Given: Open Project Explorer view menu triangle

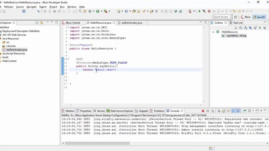Looking at the screenshot, I should 47,22.
